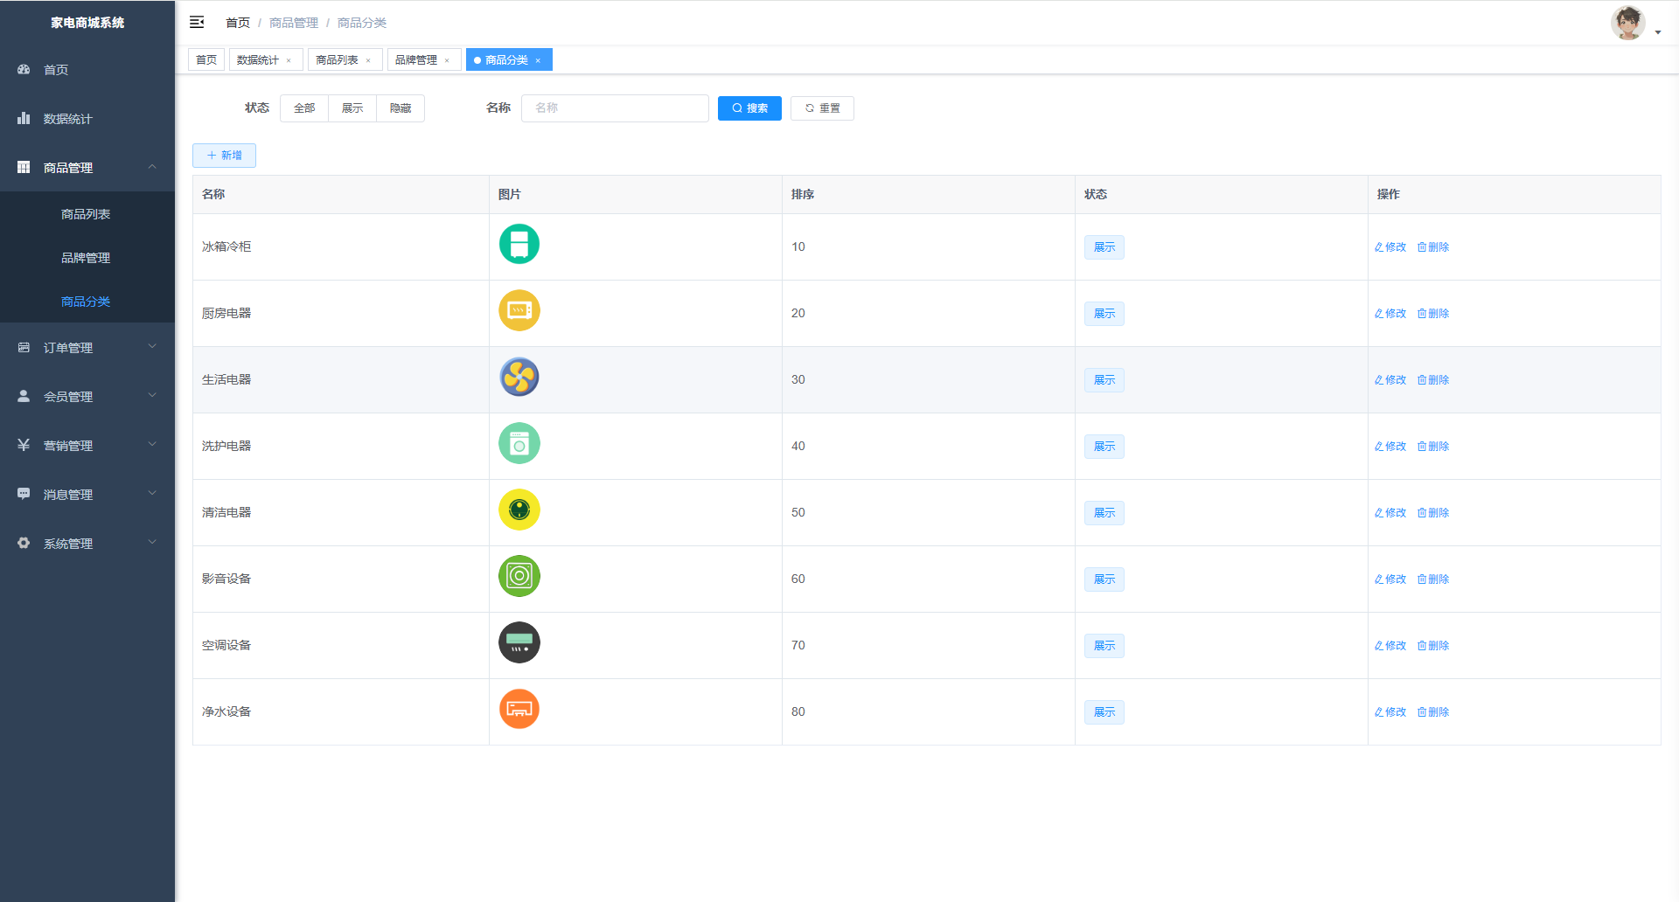Expand the 订单管理 sidebar menu

(87, 348)
